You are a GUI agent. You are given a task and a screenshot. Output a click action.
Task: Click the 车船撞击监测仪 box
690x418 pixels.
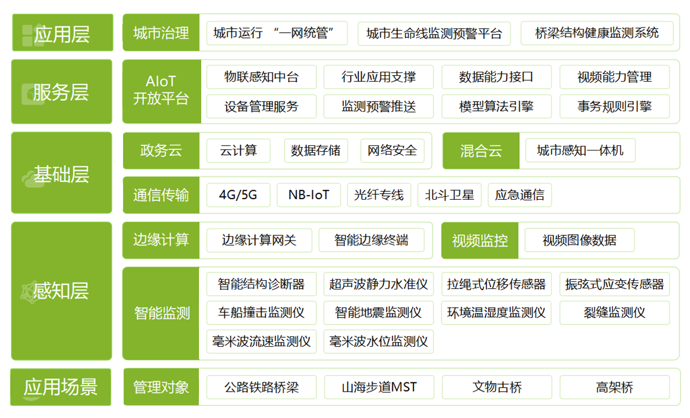click(x=262, y=313)
